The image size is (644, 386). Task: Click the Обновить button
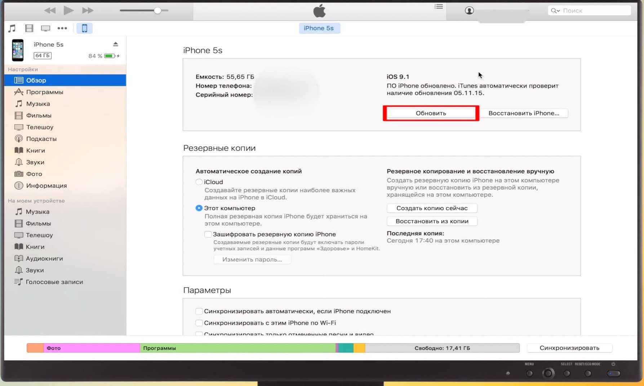[431, 113]
